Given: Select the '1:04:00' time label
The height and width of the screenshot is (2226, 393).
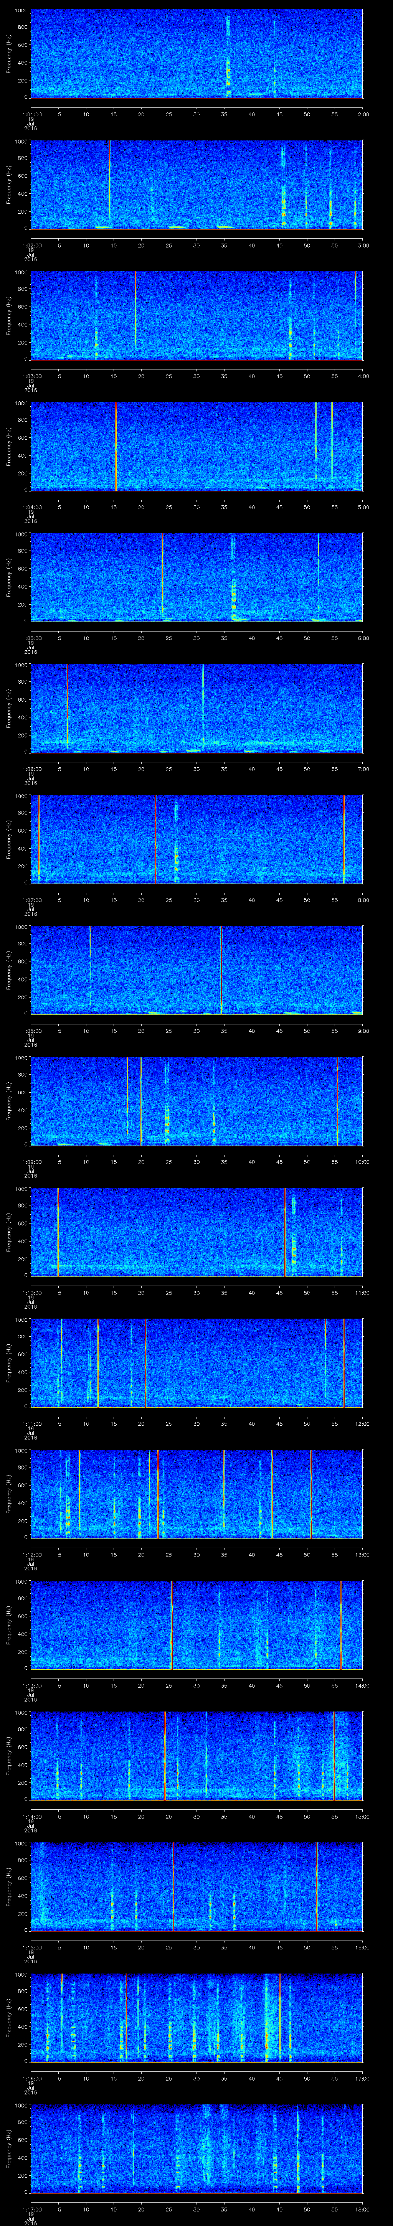Looking at the screenshot, I should click(31, 507).
